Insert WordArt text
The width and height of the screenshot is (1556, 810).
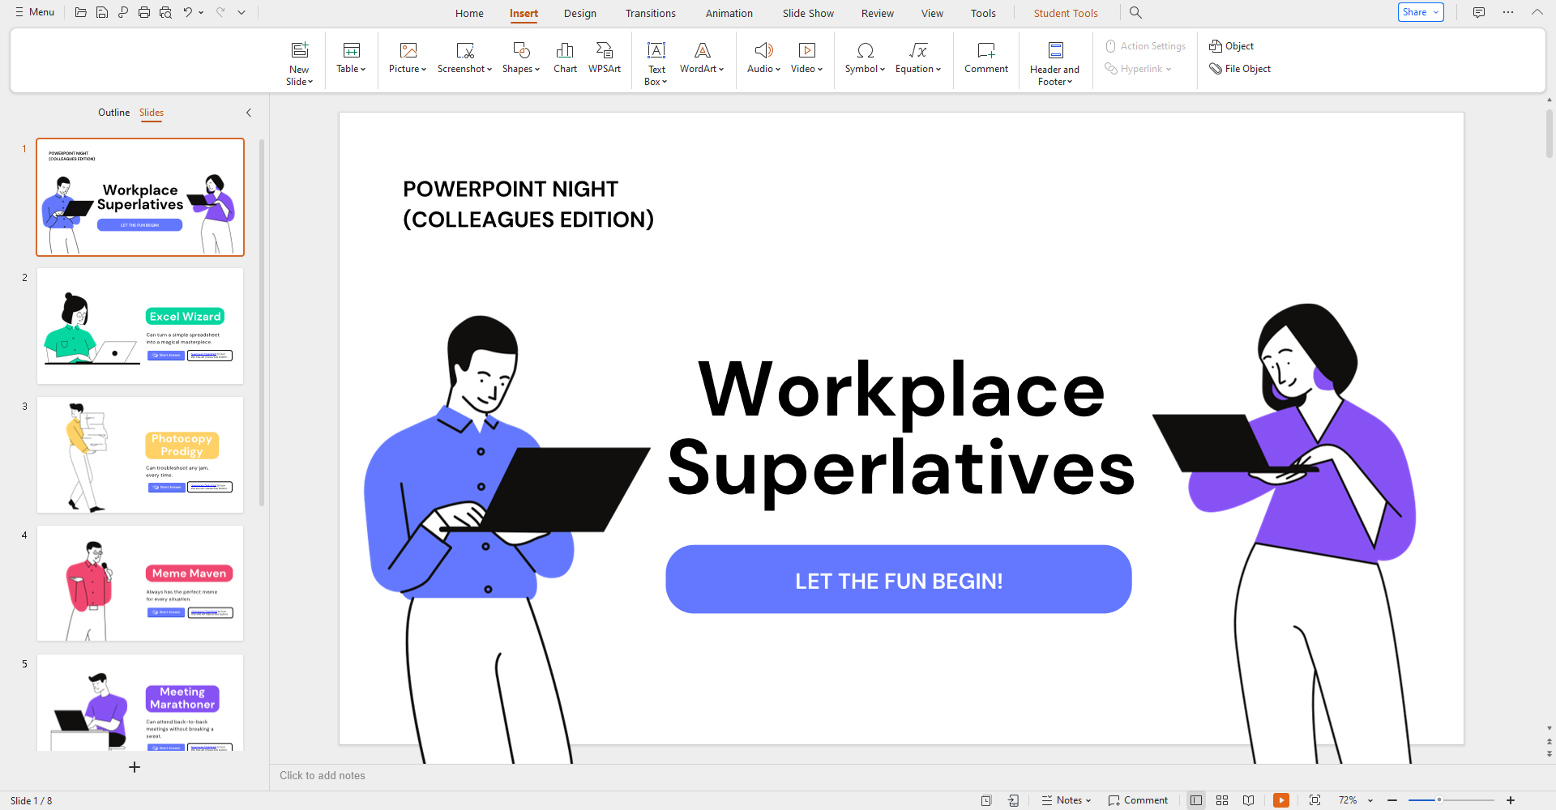pos(702,58)
